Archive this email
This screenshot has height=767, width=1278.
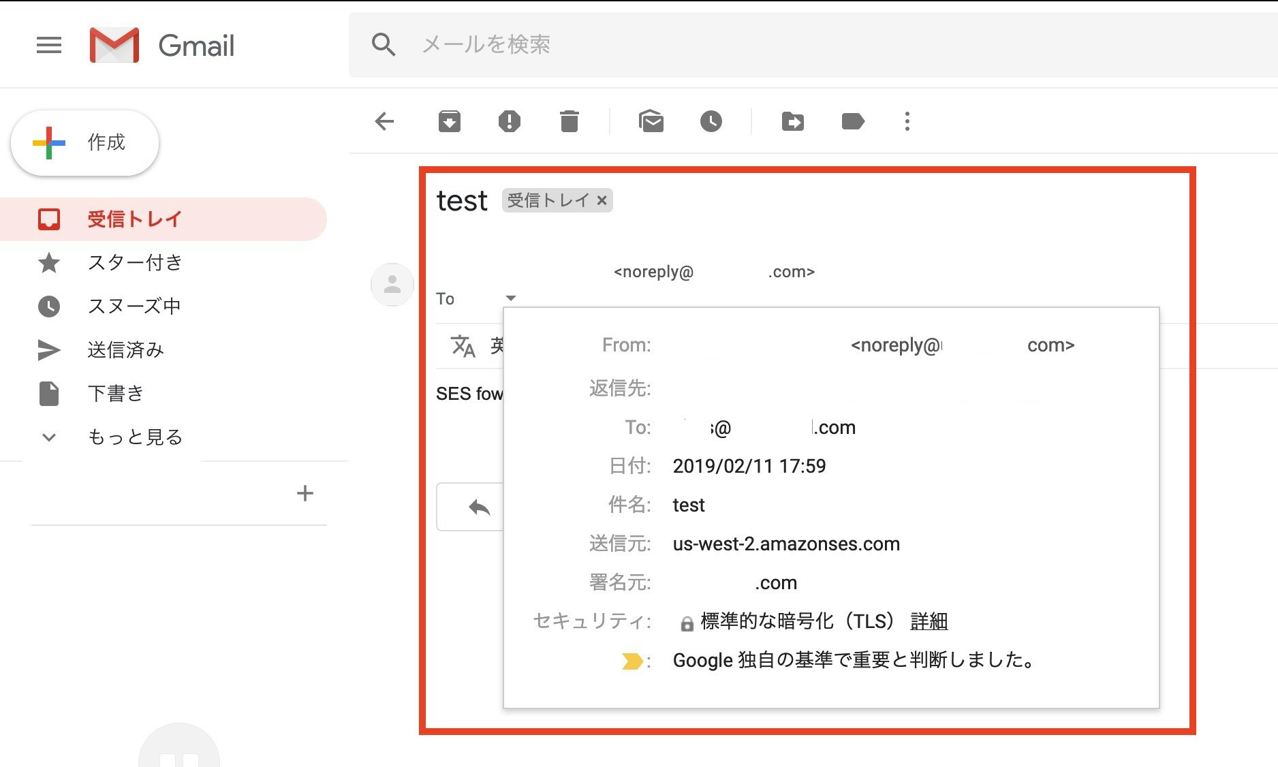point(450,121)
